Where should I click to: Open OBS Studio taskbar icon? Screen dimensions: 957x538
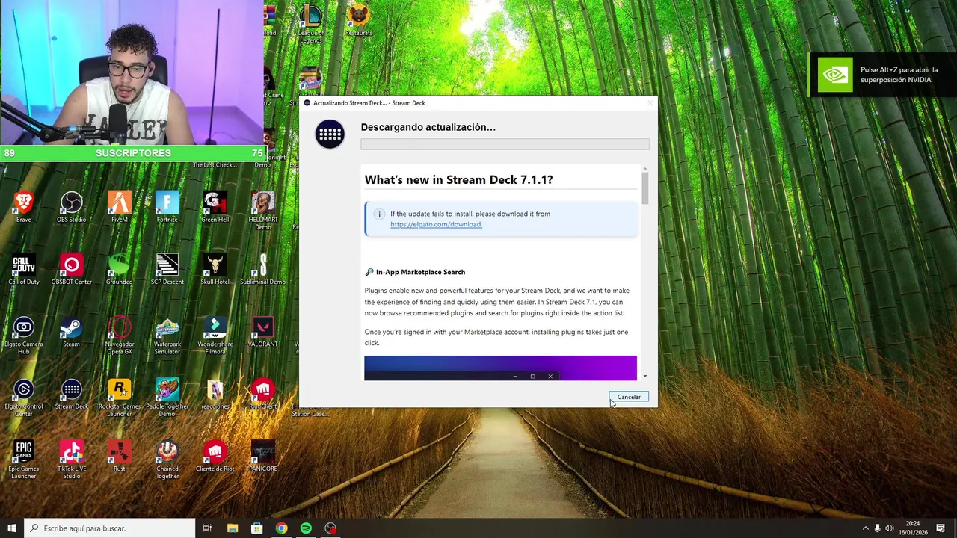point(330,528)
